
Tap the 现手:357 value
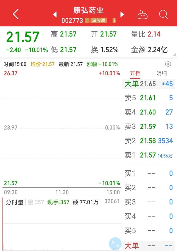click(x=58, y=202)
